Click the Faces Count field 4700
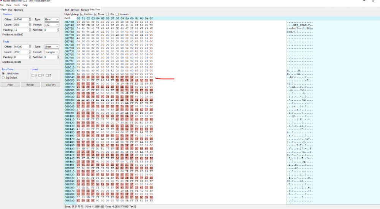 (21, 52)
